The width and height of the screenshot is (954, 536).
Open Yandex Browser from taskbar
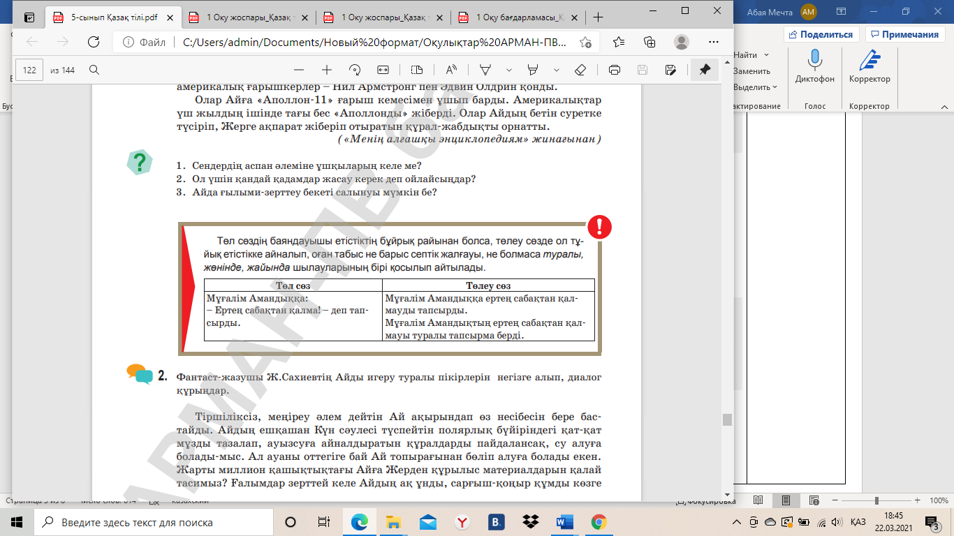[462, 522]
